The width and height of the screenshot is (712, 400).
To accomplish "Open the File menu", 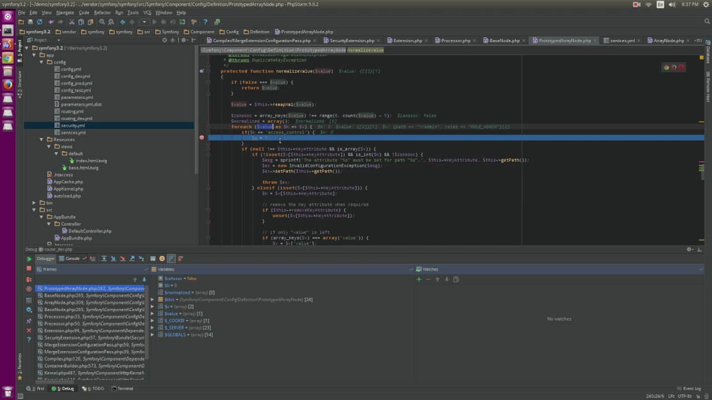I will tap(21, 12).
